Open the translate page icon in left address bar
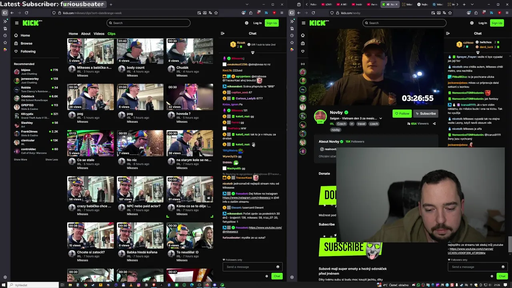The image size is (512, 288). (x=210, y=13)
